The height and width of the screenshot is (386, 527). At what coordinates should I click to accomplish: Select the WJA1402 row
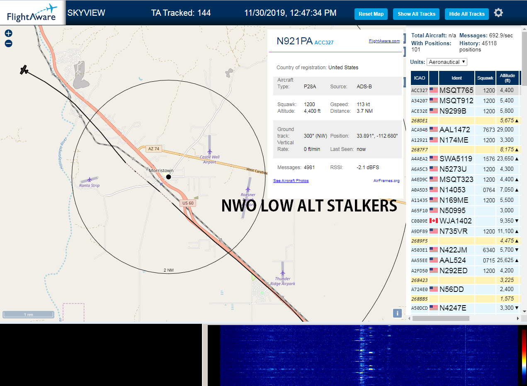point(466,221)
